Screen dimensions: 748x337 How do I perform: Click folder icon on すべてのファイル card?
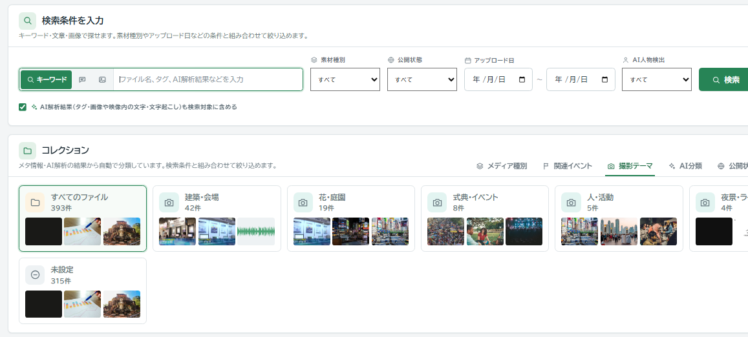pos(35,202)
